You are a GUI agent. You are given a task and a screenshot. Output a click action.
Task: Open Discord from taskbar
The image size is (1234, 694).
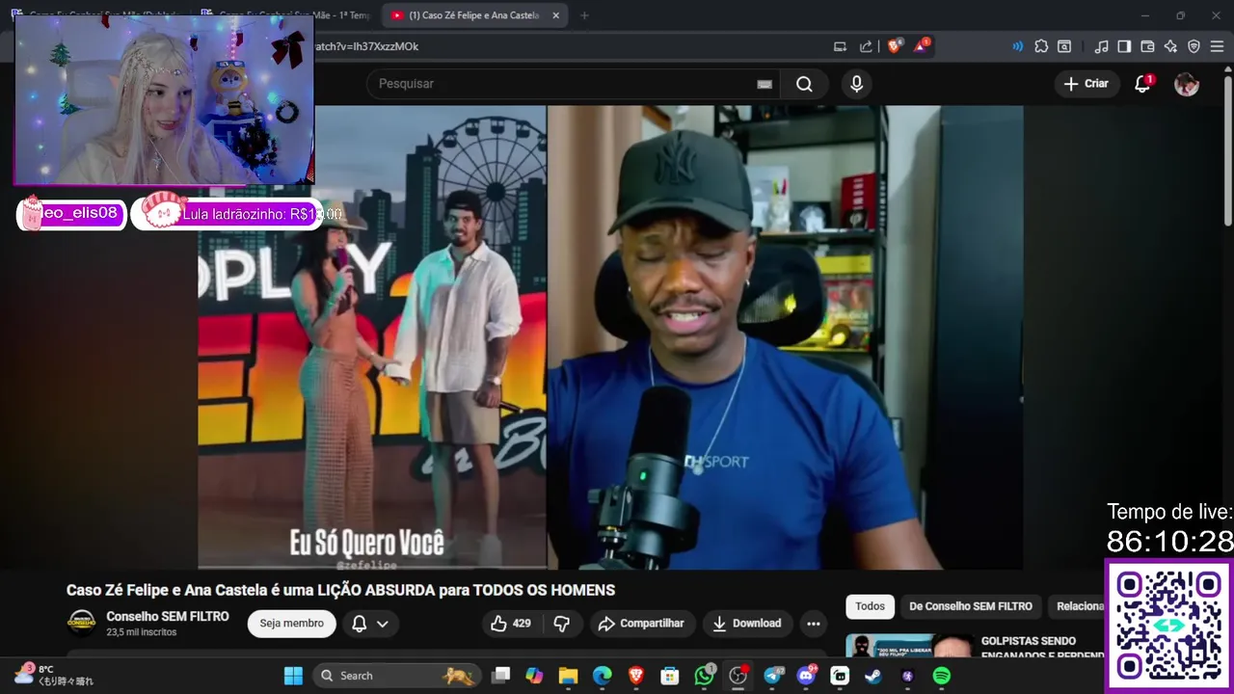[806, 676]
